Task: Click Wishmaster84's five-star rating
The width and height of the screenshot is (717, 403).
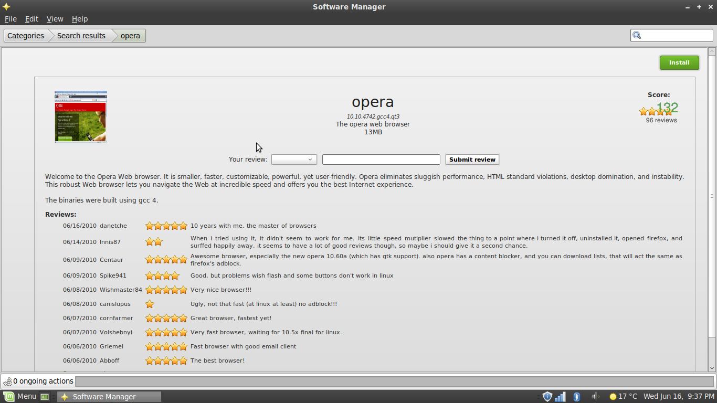Action: pyautogui.click(x=166, y=290)
